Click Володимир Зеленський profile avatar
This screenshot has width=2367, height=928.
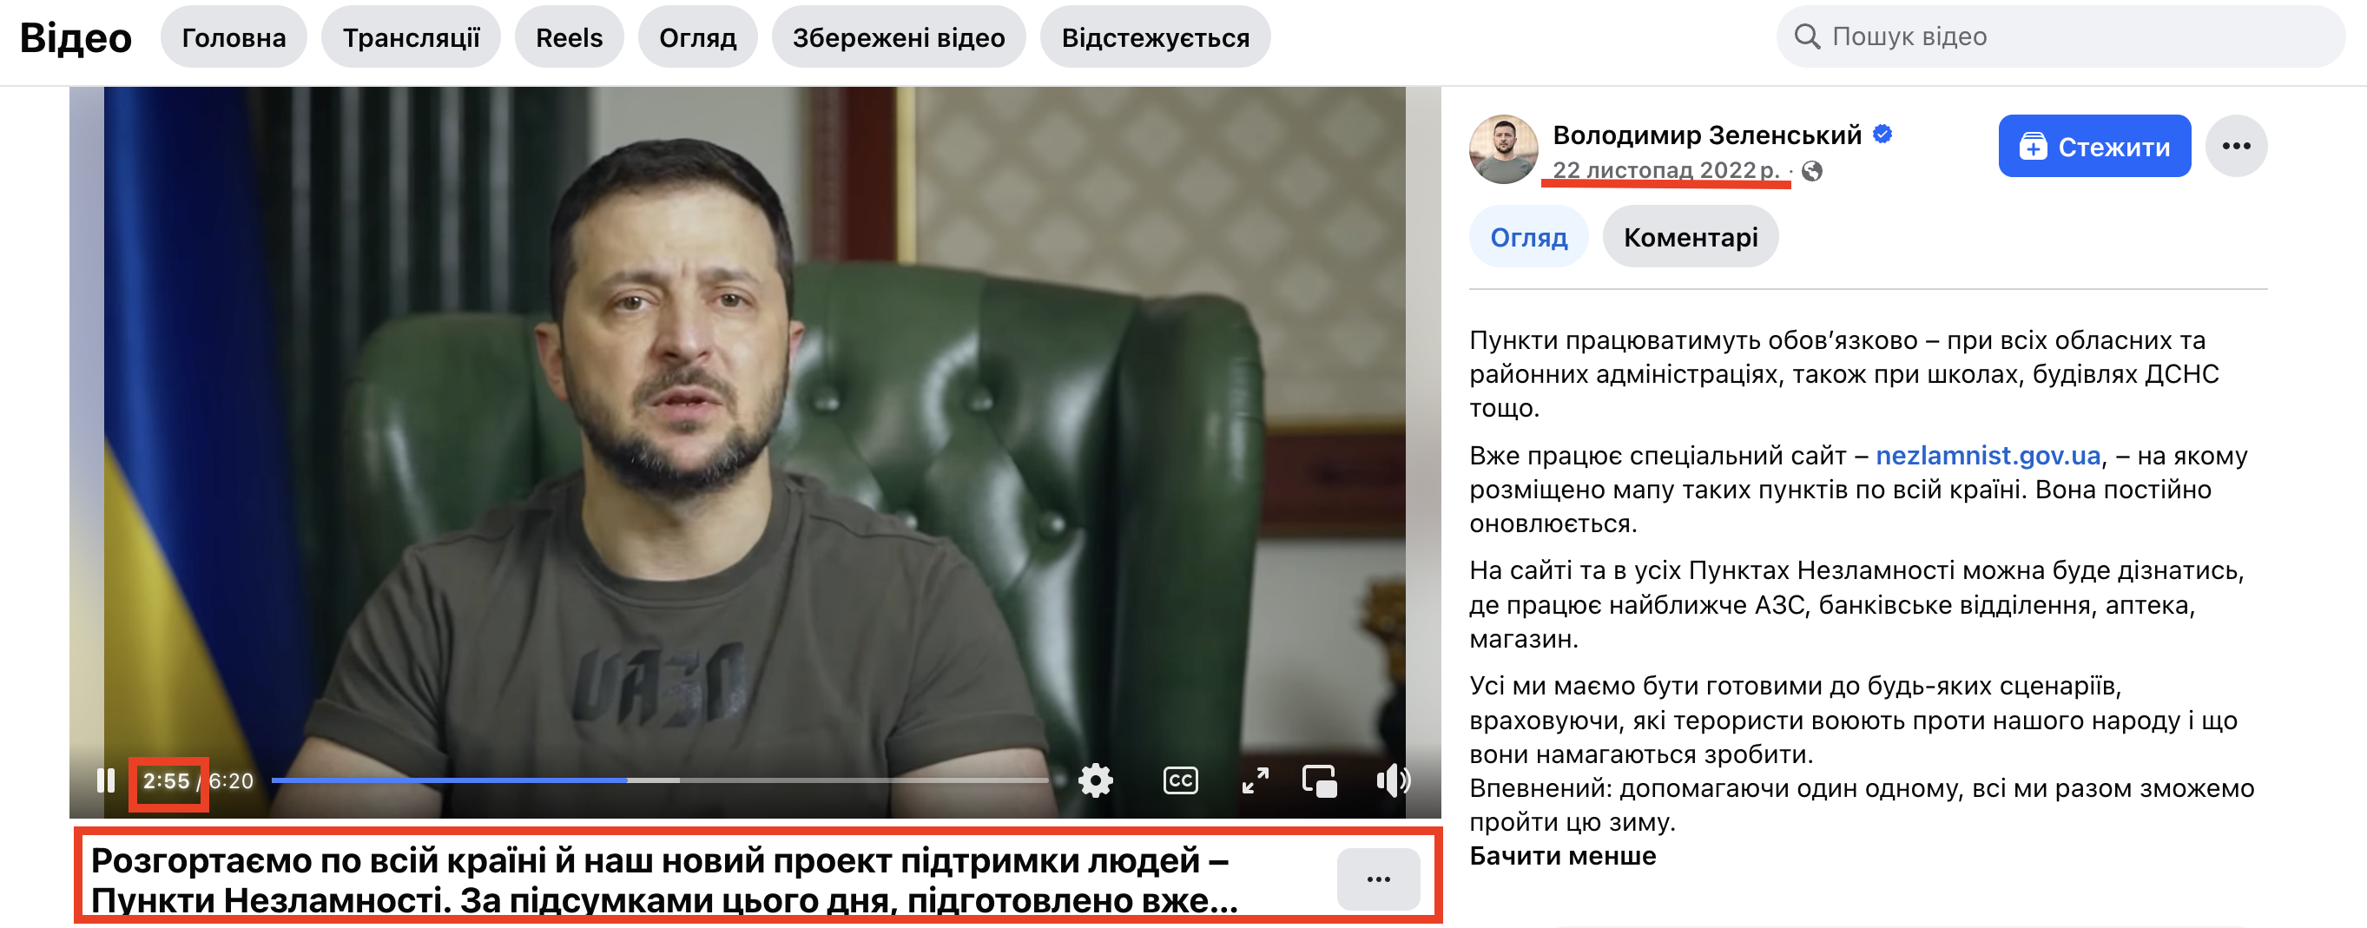coord(1503,148)
